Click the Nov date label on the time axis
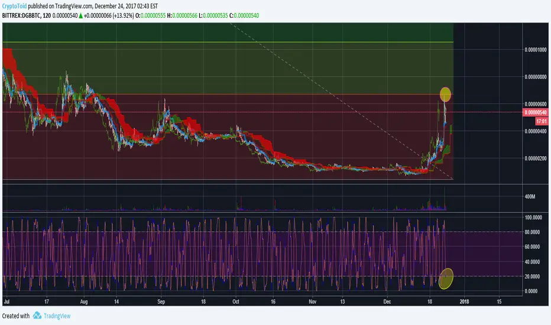Image resolution: width=551 pixels, height=325 pixels. 312,301
